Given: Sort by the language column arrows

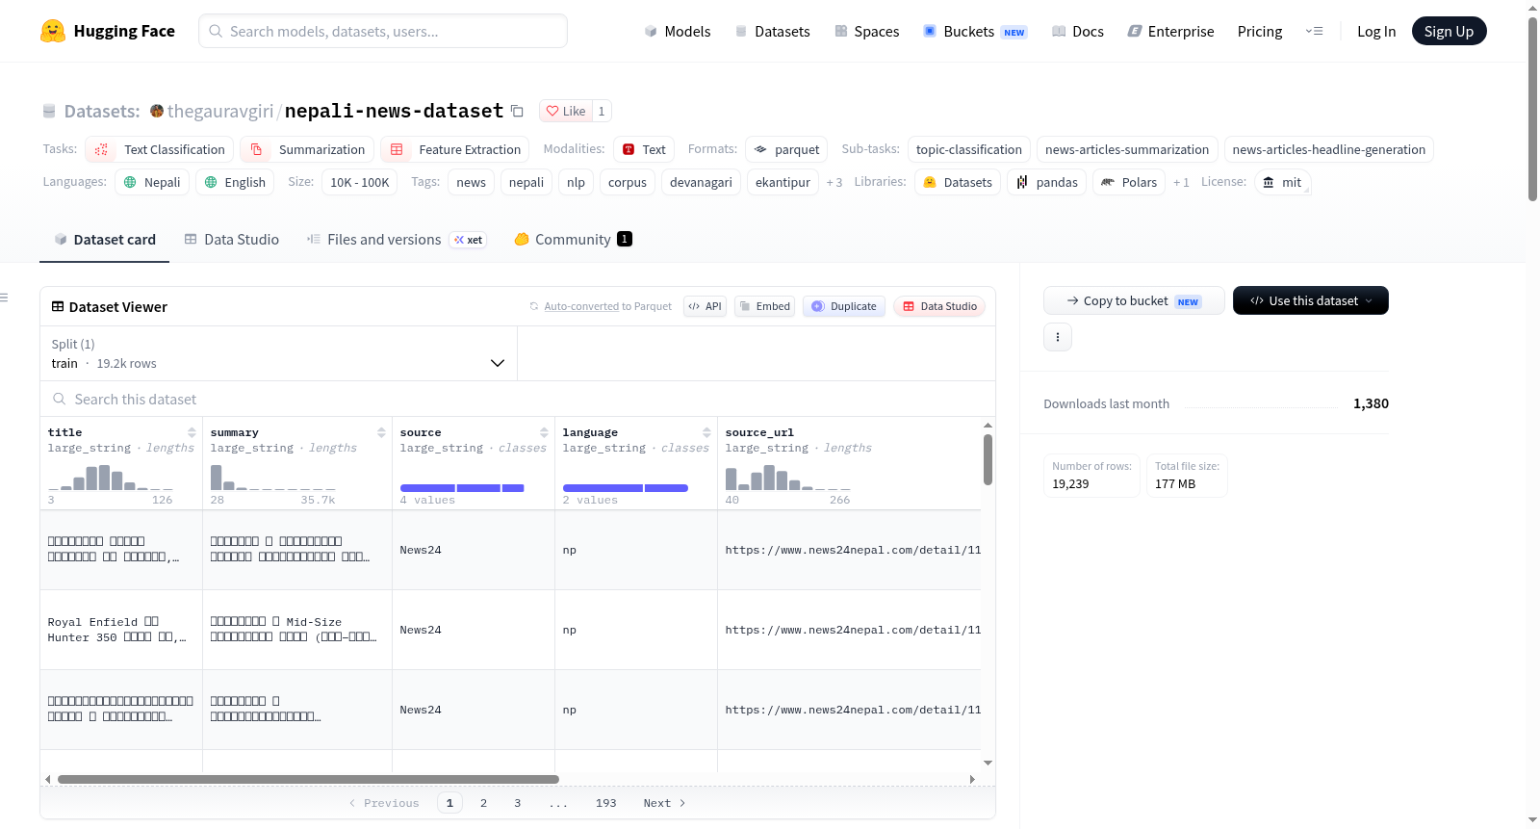Looking at the screenshot, I should tap(706, 432).
